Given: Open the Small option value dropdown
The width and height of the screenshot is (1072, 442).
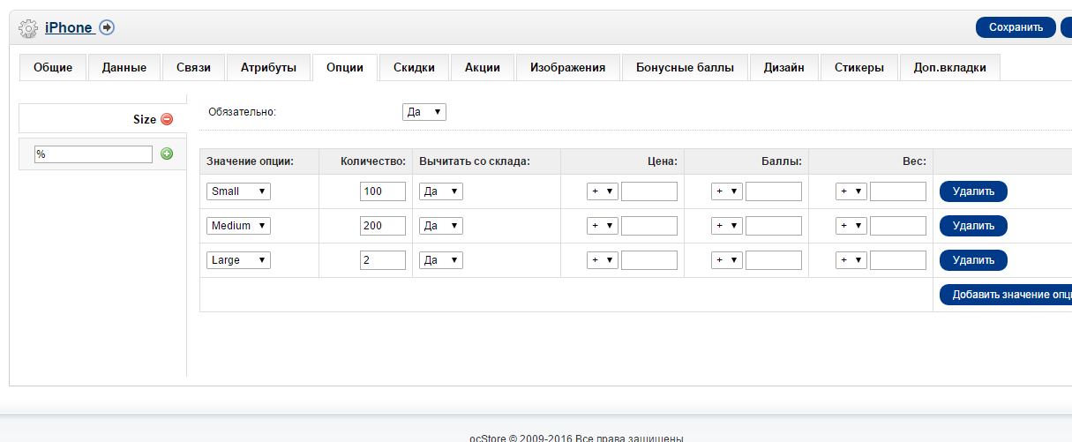Looking at the screenshot, I should pyautogui.click(x=238, y=191).
